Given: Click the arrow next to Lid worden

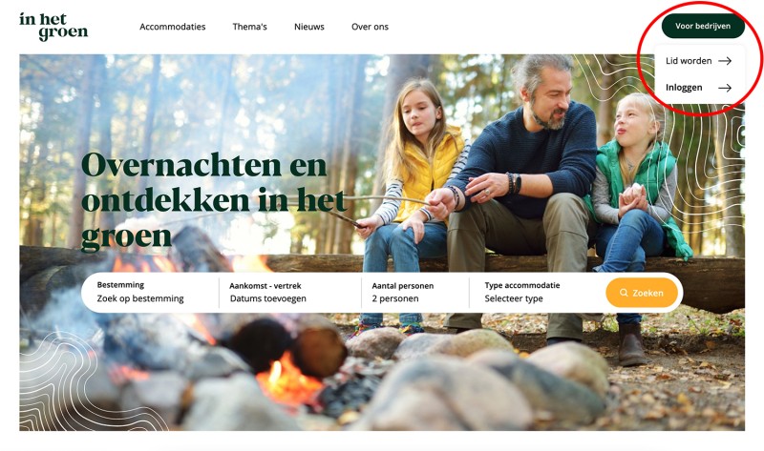Looking at the screenshot, I should tap(725, 61).
